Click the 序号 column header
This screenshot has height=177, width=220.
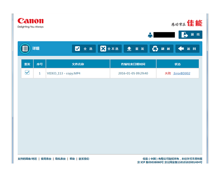coord(39,64)
